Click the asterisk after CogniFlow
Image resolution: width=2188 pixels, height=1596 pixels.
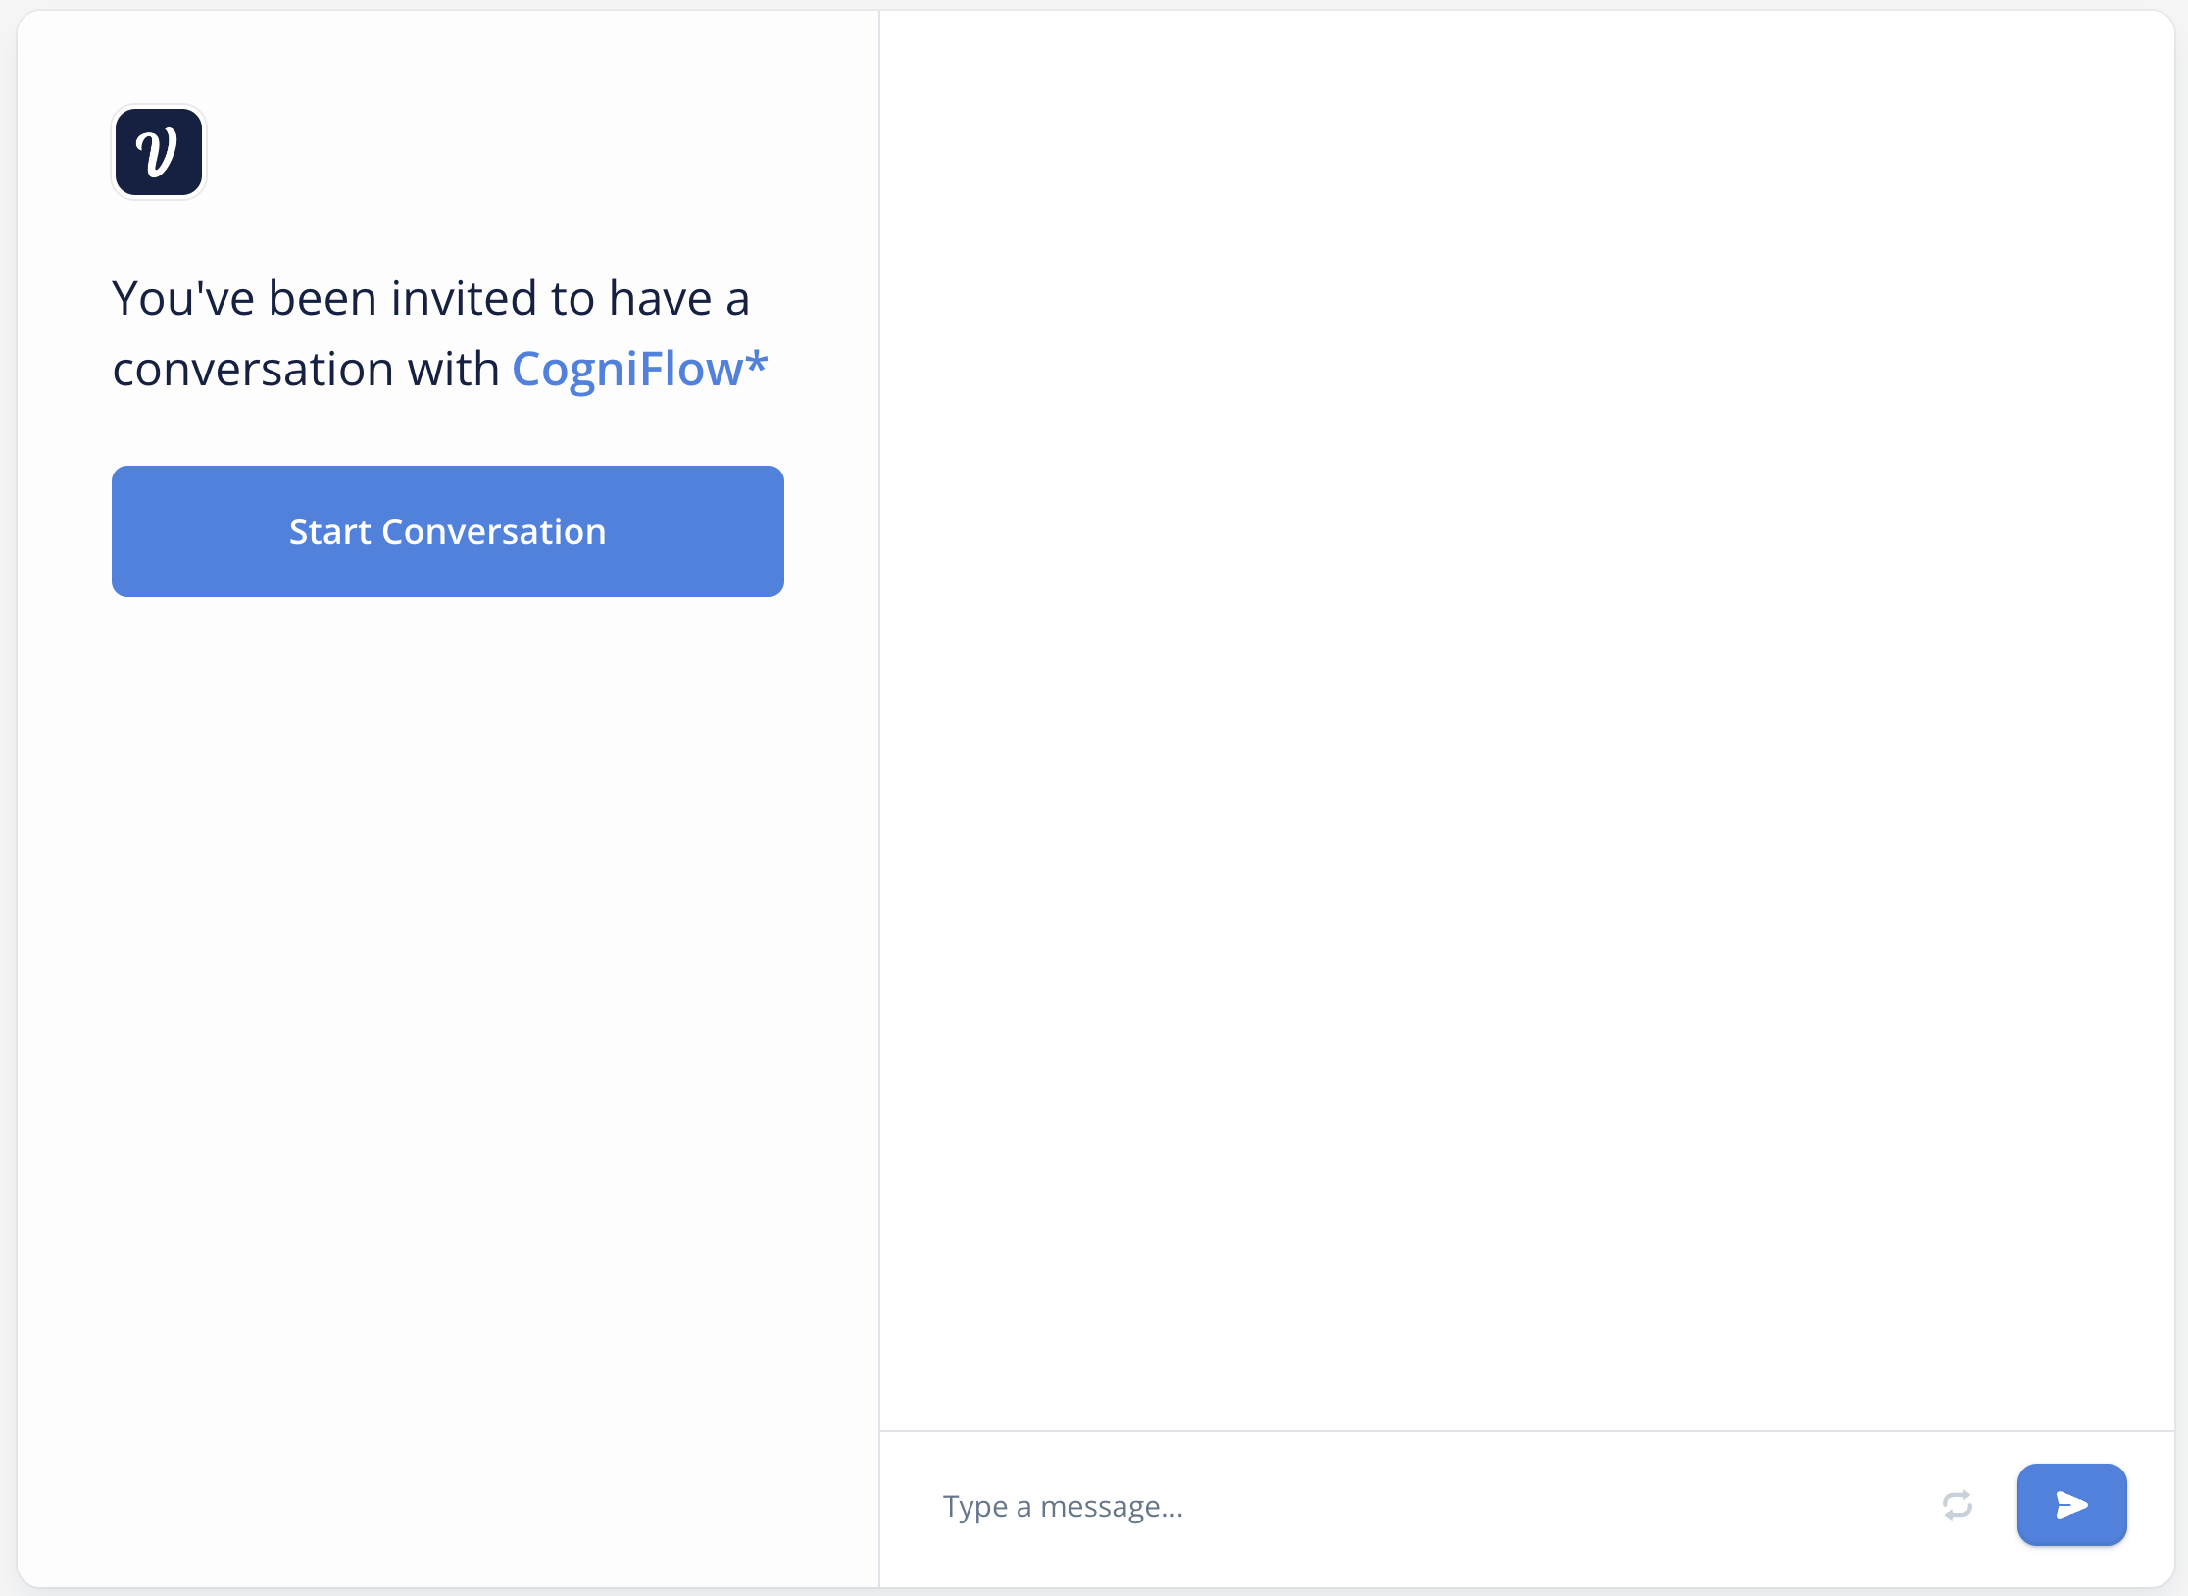tap(756, 363)
